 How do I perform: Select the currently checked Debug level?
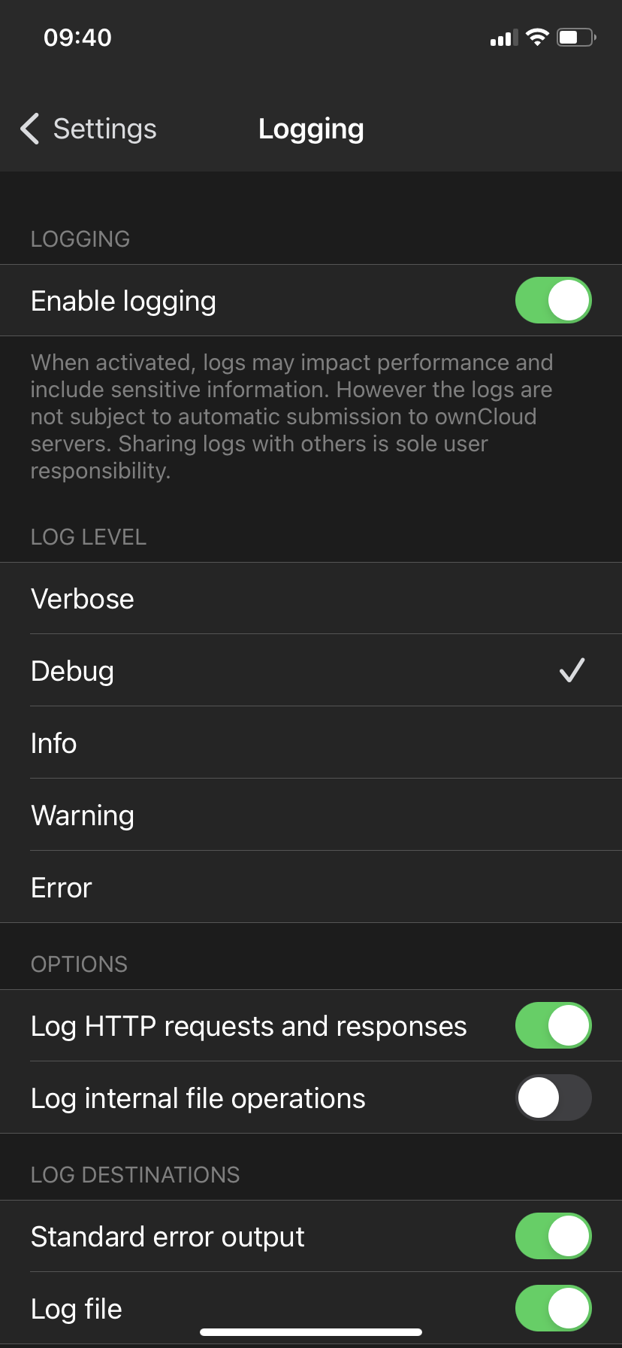click(72, 670)
